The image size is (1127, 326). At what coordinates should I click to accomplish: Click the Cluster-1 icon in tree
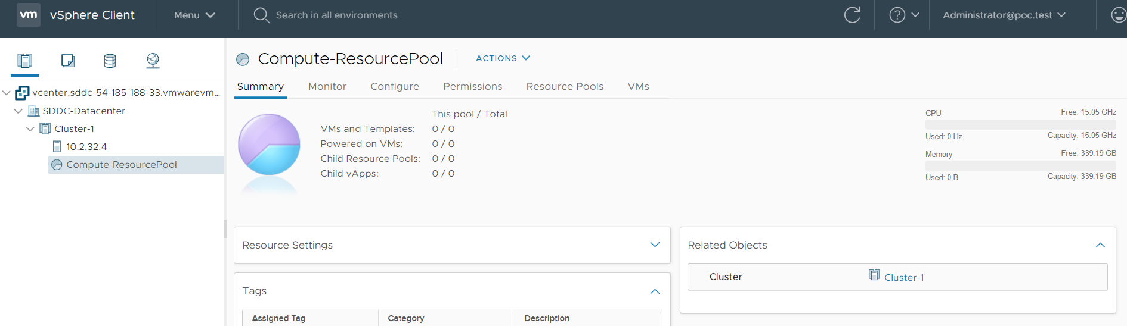coord(45,128)
